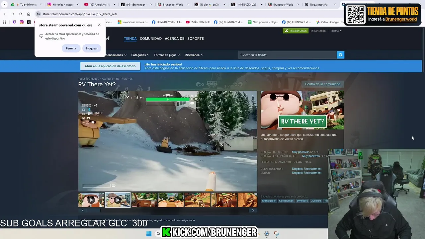The width and height of the screenshot is (425, 239).
Task: Click 'Abrir en la aplicación de escritorio'
Action: tap(110, 66)
